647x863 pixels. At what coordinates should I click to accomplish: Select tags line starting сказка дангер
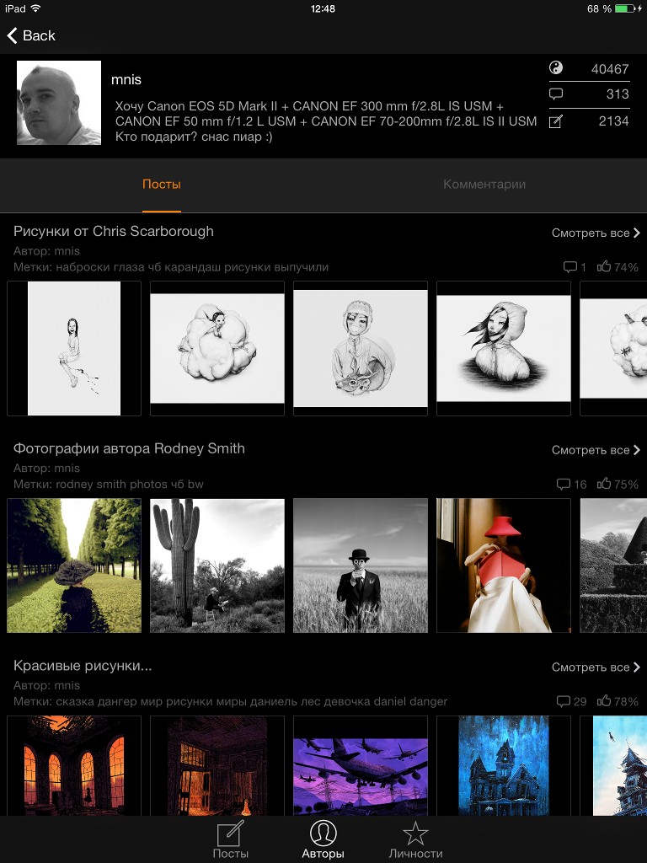pyautogui.click(x=231, y=702)
